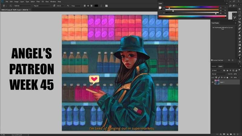Image resolution: width=242 pixels, height=136 pixels.
Task: Open the File menu
Action: (x=7, y=2)
